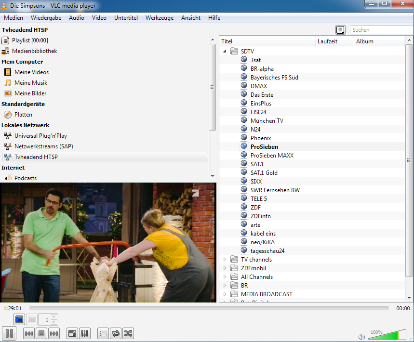This screenshot has width=414, height=342.
Task: Decrease teletext page number stepper
Action: [x=54, y=322]
